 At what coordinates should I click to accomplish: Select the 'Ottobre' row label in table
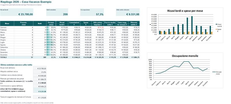pyautogui.click(x=3, y=50)
